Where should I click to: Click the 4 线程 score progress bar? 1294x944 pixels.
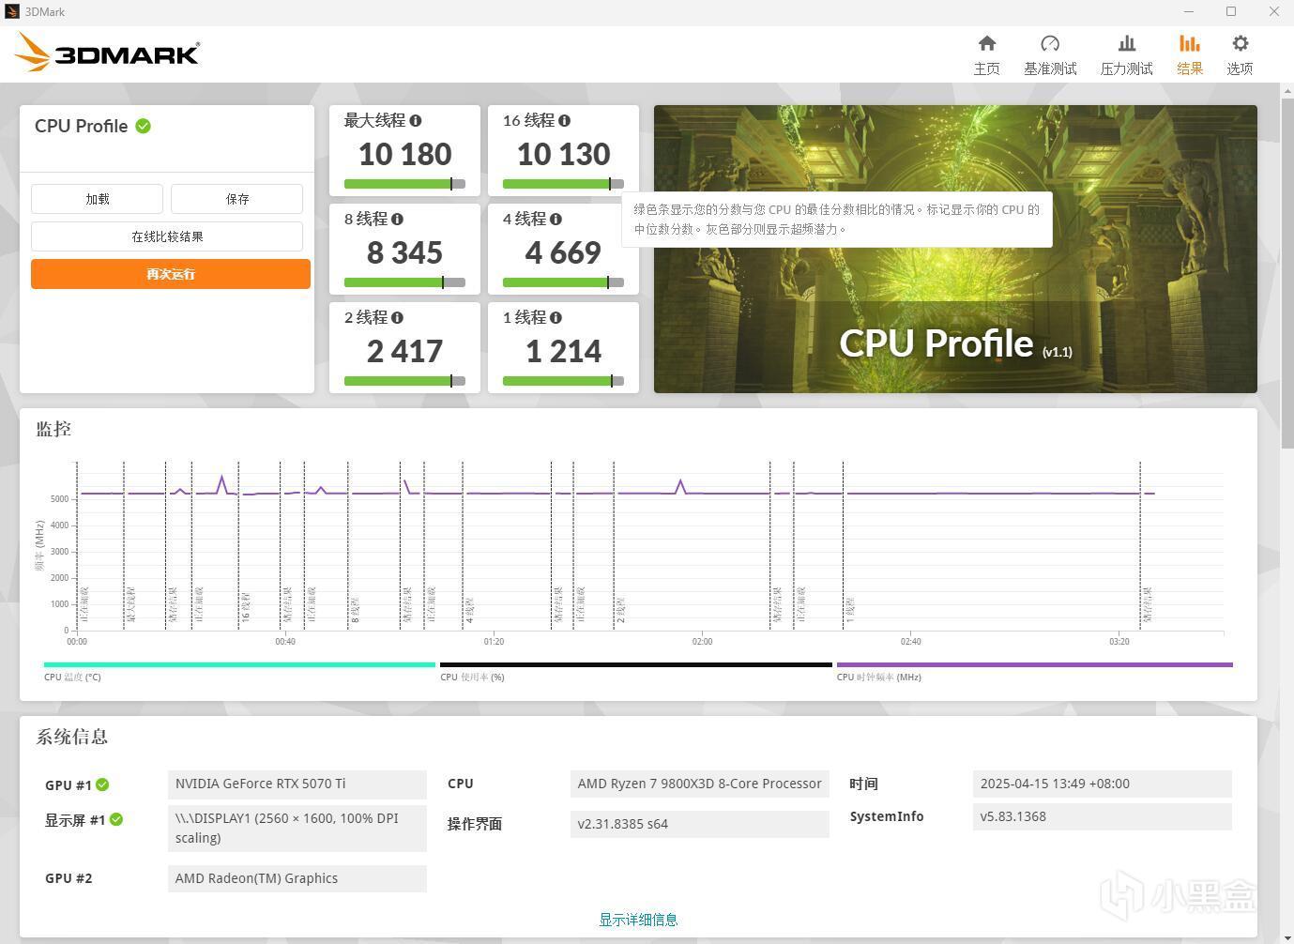pyautogui.click(x=563, y=282)
